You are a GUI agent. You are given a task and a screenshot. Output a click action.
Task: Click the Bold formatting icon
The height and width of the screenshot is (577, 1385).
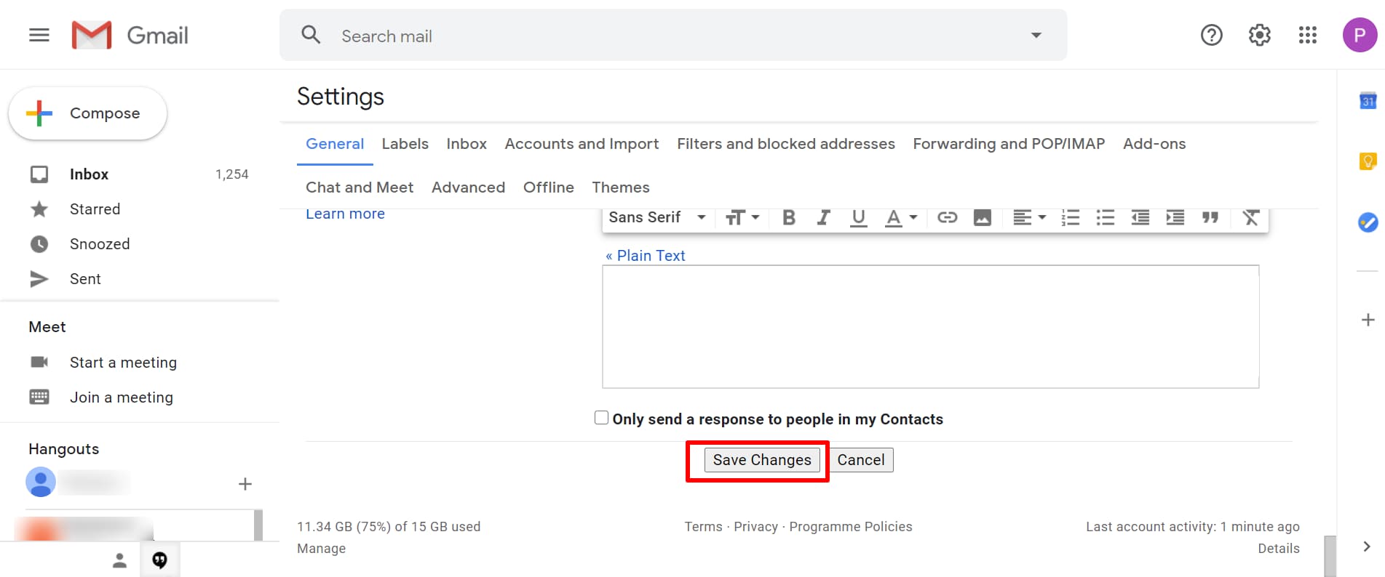(x=788, y=217)
